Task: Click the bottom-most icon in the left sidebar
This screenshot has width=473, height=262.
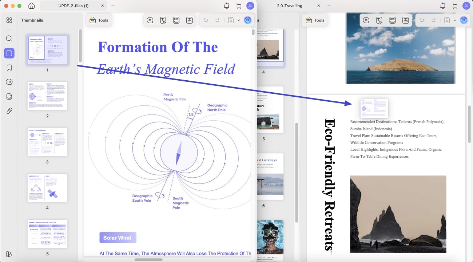Action: tap(9, 254)
